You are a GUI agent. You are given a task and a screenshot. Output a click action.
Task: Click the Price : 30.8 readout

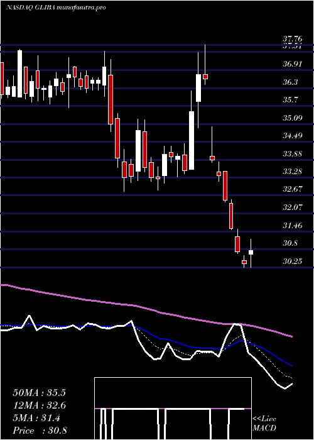pyautogui.click(x=40, y=431)
